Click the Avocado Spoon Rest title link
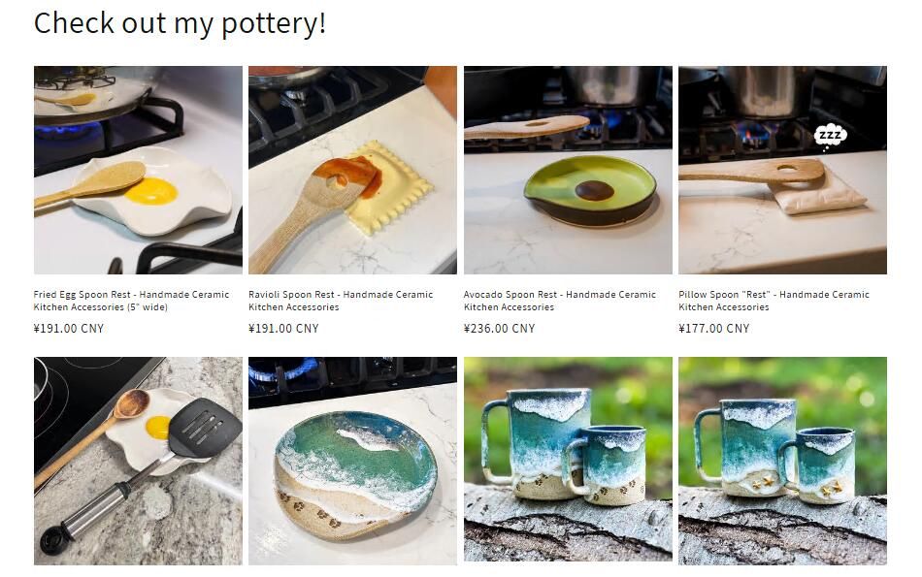 tap(559, 301)
